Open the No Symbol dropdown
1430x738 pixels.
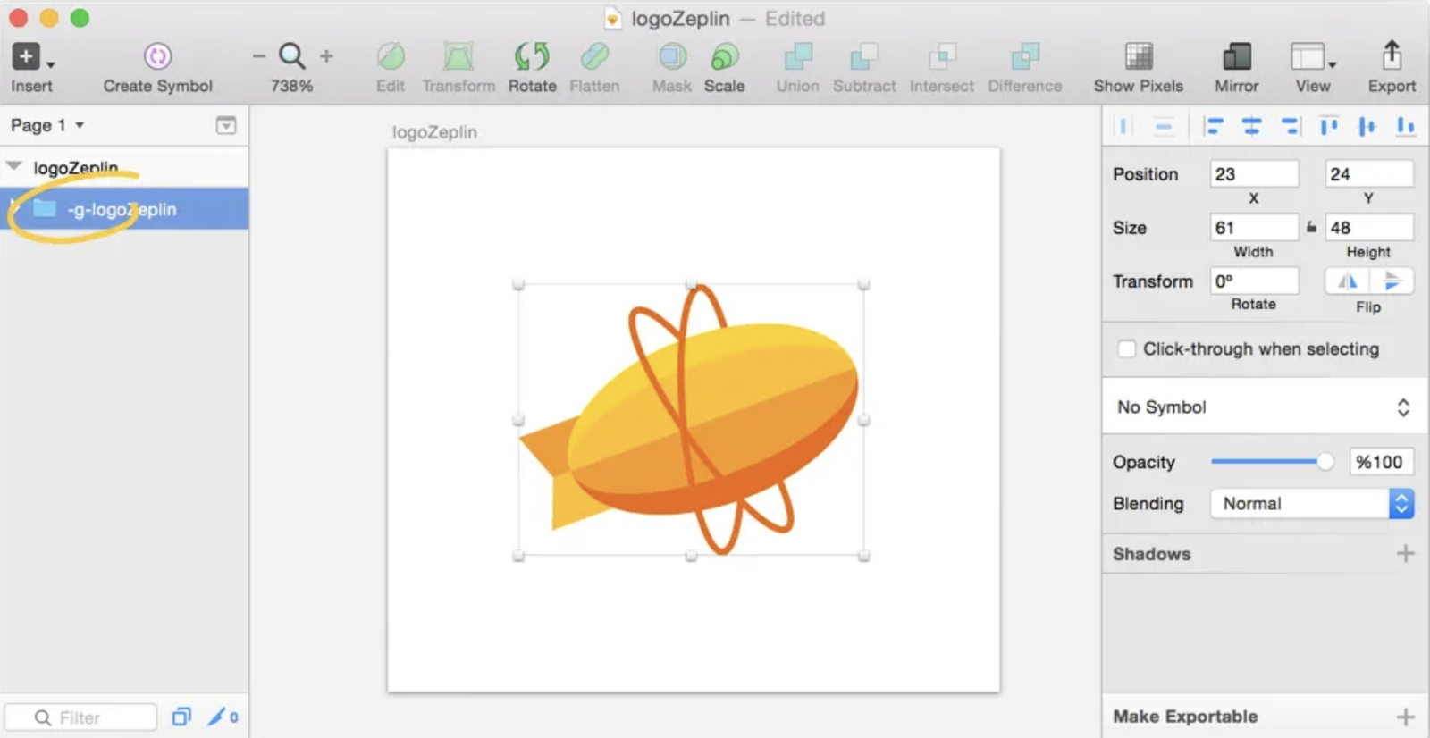pyautogui.click(x=1264, y=407)
